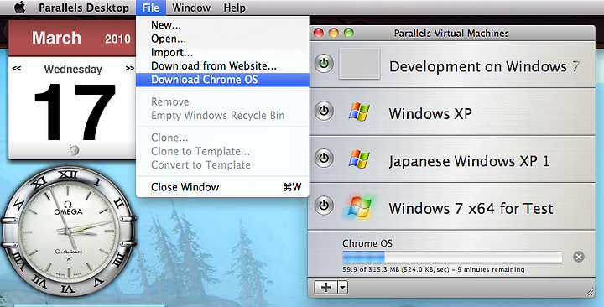Power on Japanese Windows XP 1 VM
The width and height of the screenshot is (604, 307).
click(324, 159)
